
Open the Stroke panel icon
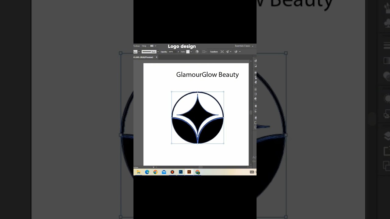[x=255, y=89]
